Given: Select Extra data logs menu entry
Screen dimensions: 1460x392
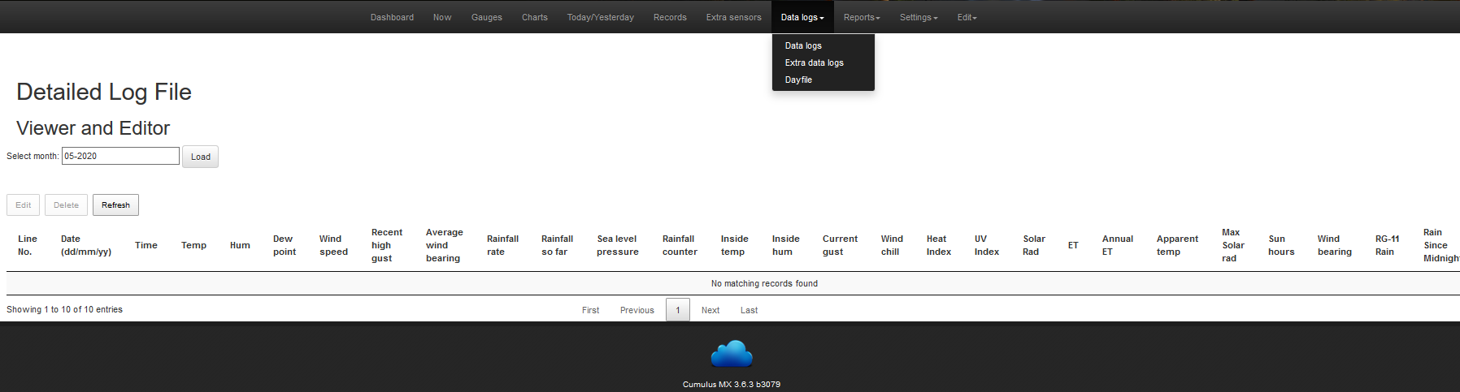Looking at the screenshot, I should click(x=814, y=62).
